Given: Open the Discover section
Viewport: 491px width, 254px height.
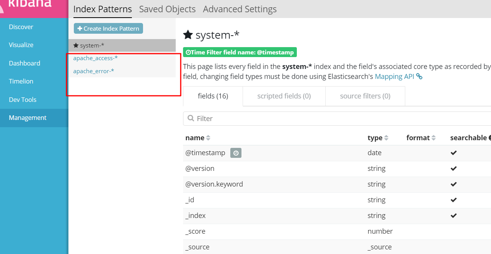Looking at the screenshot, I should 21,27.
